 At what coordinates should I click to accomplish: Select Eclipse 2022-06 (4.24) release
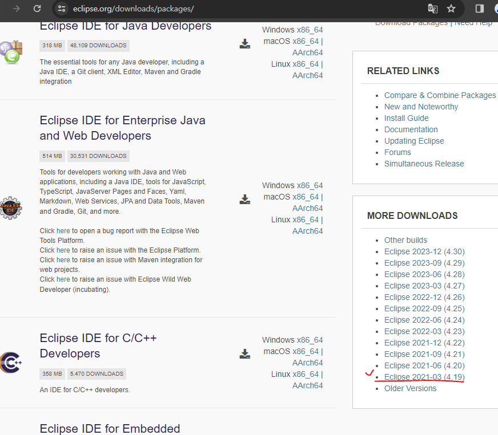coord(424,320)
